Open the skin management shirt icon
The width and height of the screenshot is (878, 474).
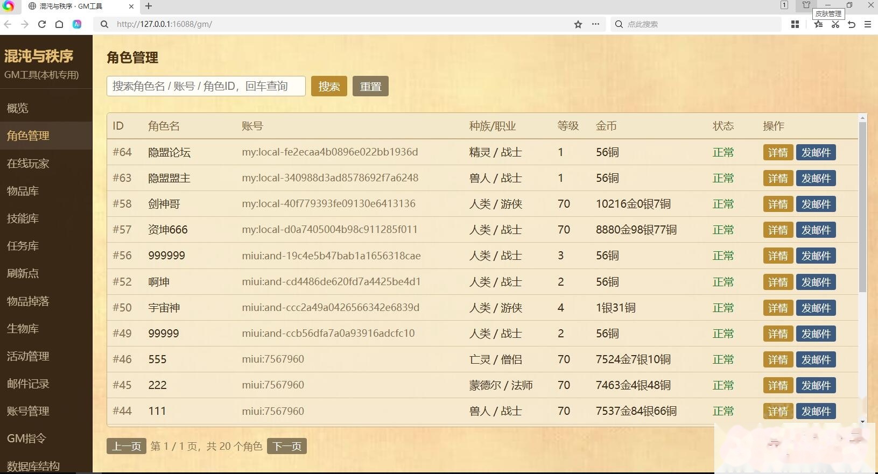pos(806,5)
